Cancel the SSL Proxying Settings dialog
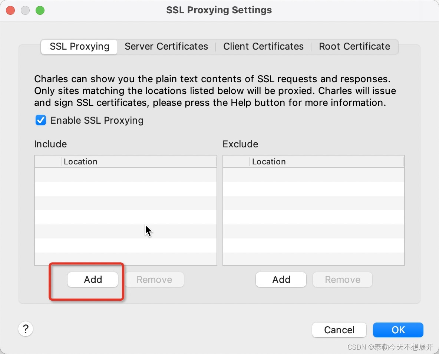The height and width of the screenshot is (354, 439). coord(339,330)
